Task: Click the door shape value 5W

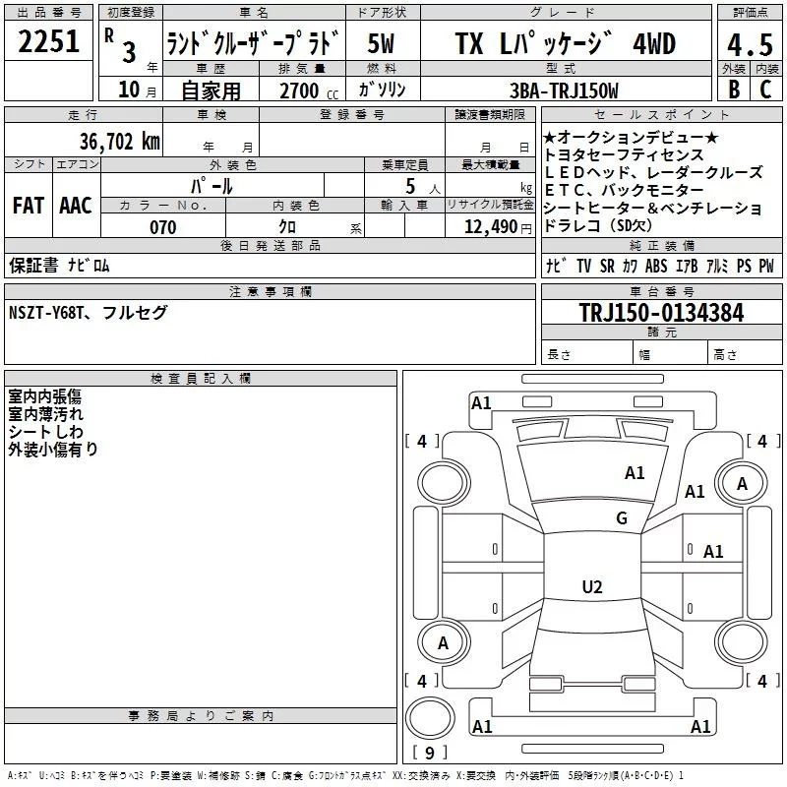Action: pos(382,43)
